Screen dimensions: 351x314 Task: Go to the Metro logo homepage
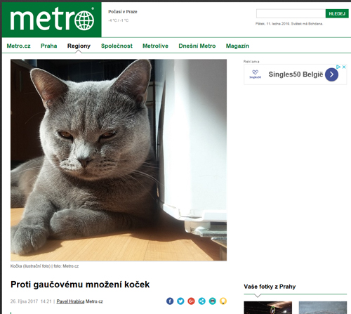(x=52, y=20)
